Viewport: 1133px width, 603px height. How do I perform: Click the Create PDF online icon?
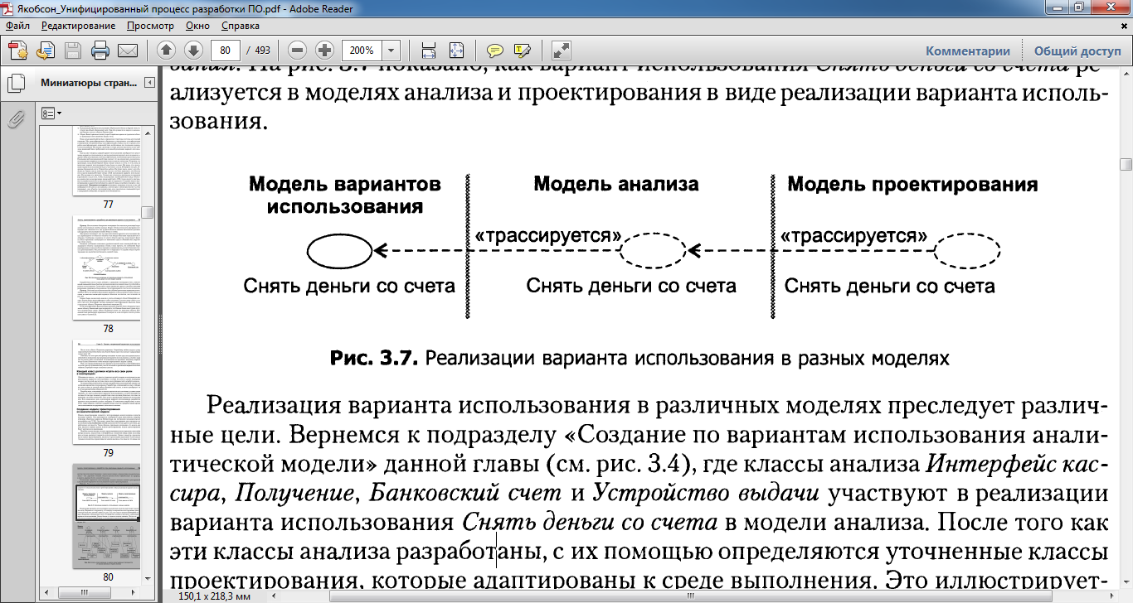tap(18, 50)
